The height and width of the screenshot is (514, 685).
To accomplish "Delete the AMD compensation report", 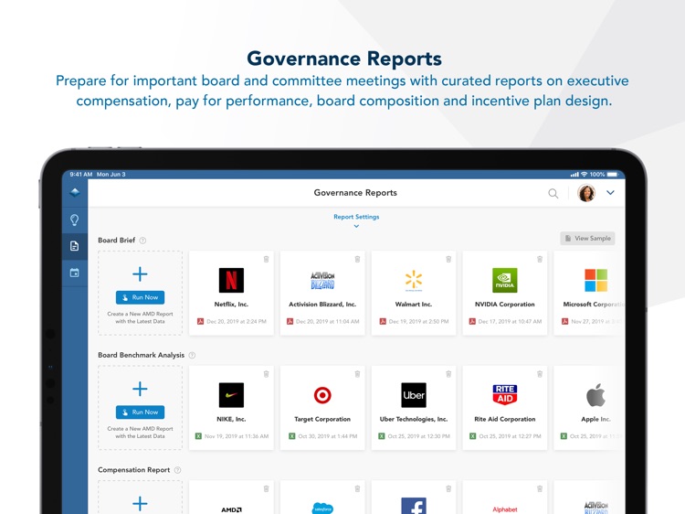I will pyautogui.click(x=266, y=488).
